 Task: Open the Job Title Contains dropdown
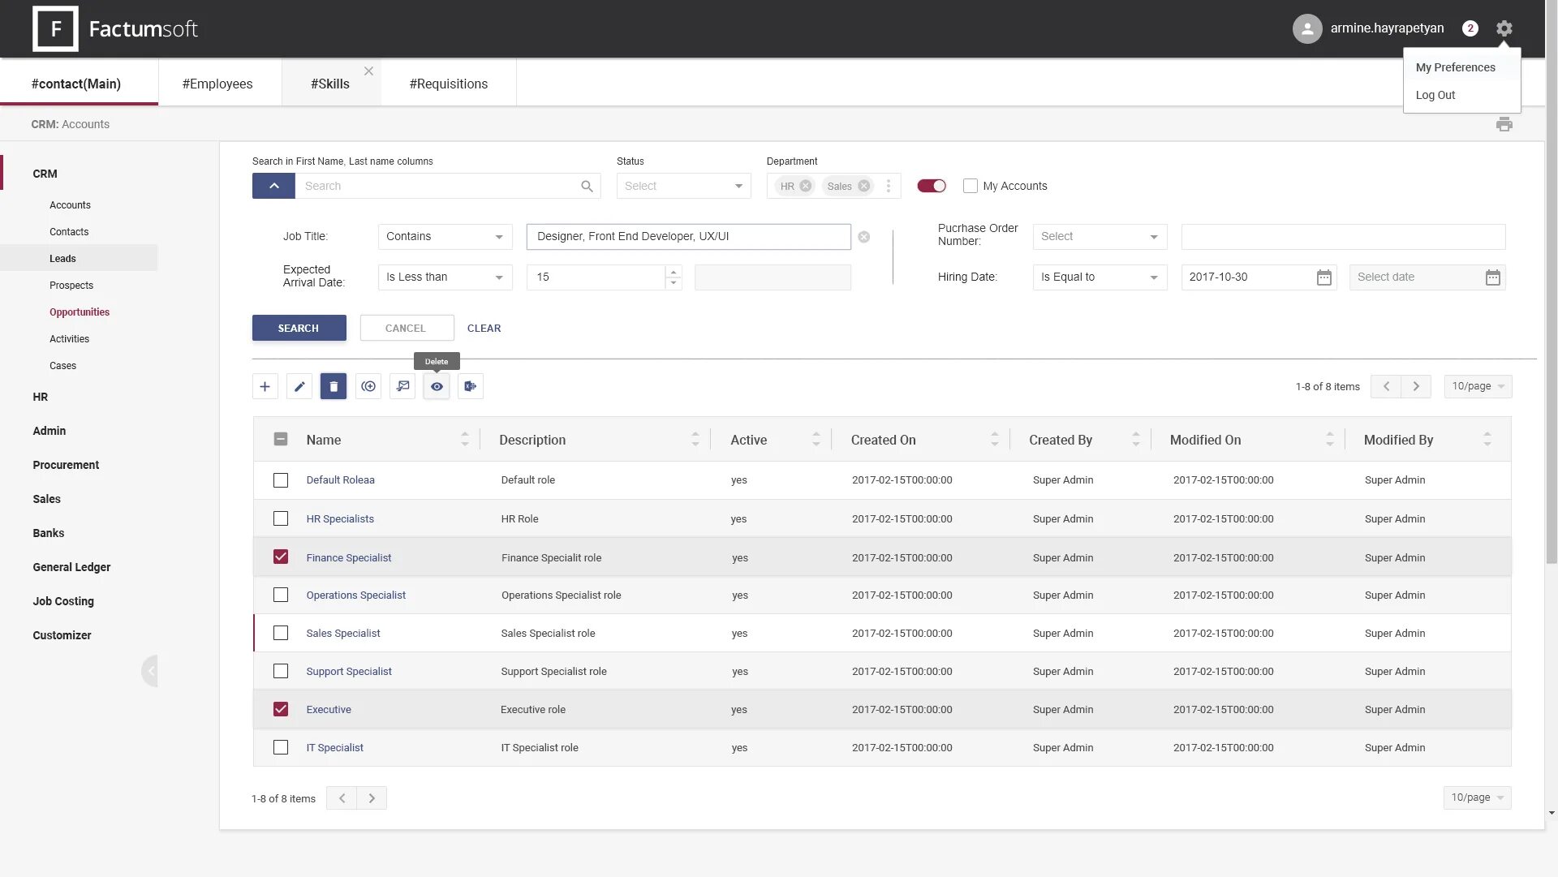tap(445, 236)
